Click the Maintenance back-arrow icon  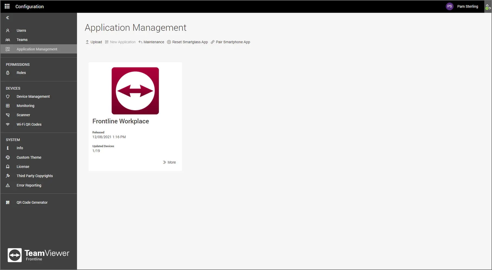[140, 42]
